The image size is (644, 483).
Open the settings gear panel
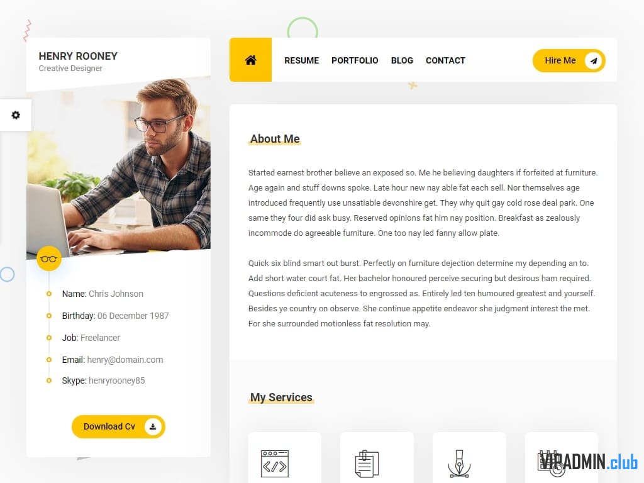[16, 115]
